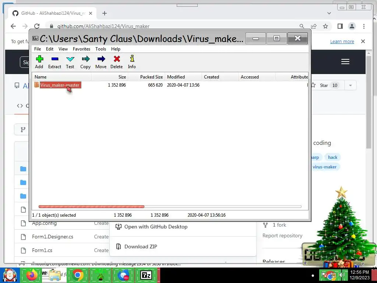Screen dimensions: 377x283
Task: Open Chrome's three-dot menu
Action: (x=364, y=26)
